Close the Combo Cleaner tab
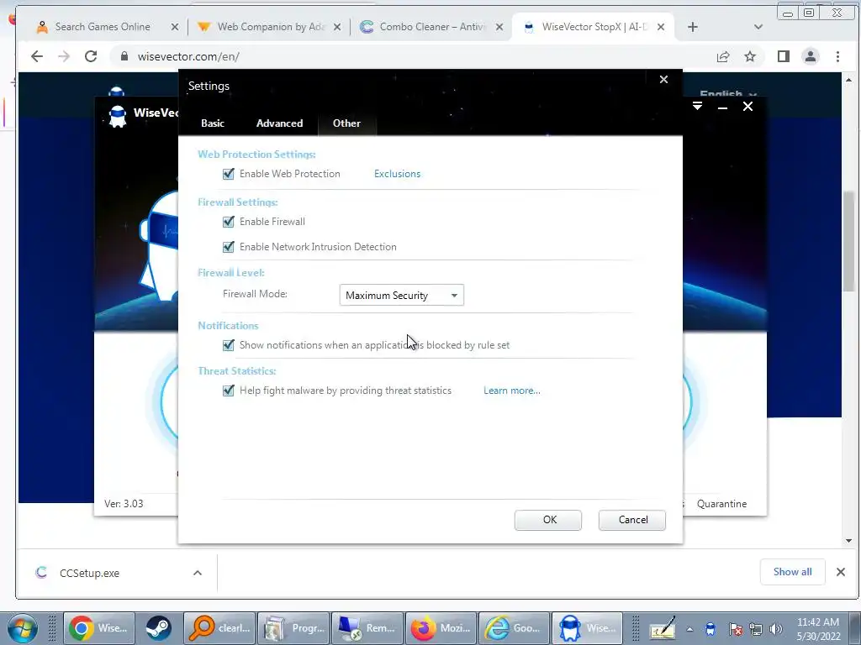This screenshot has height=645, width=861. 499,27
